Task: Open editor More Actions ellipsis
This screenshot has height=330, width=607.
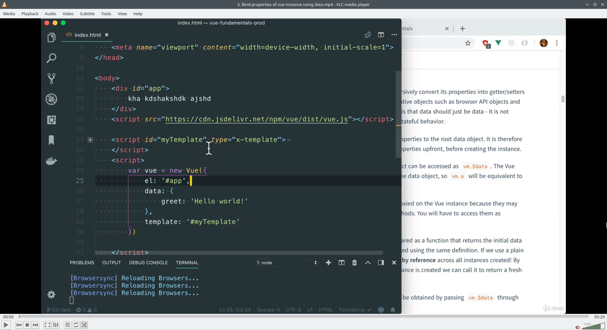Action: pyautogui.click(x=394, y=35)
